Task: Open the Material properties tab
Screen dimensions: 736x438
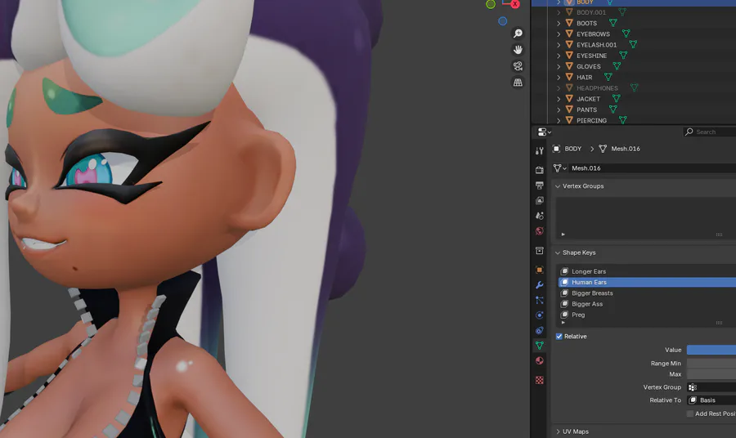Action: (x=540, y=360)
